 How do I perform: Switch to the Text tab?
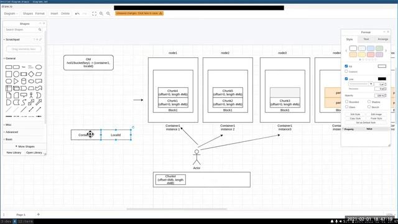[366, 39]
